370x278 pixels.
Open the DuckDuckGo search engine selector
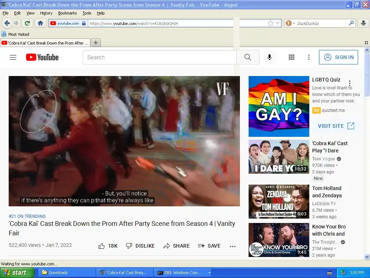point(290,23)
